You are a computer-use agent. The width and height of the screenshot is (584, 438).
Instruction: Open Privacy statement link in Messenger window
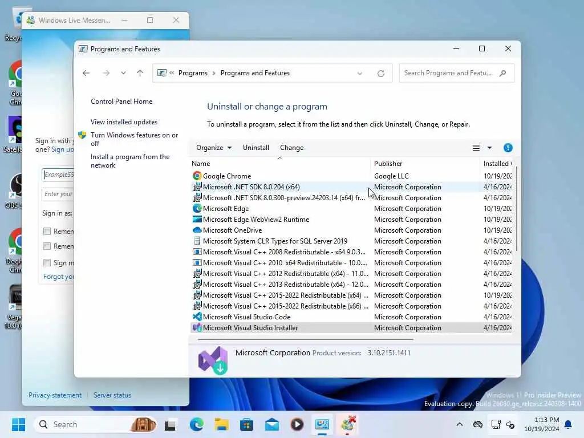point(55,395)
